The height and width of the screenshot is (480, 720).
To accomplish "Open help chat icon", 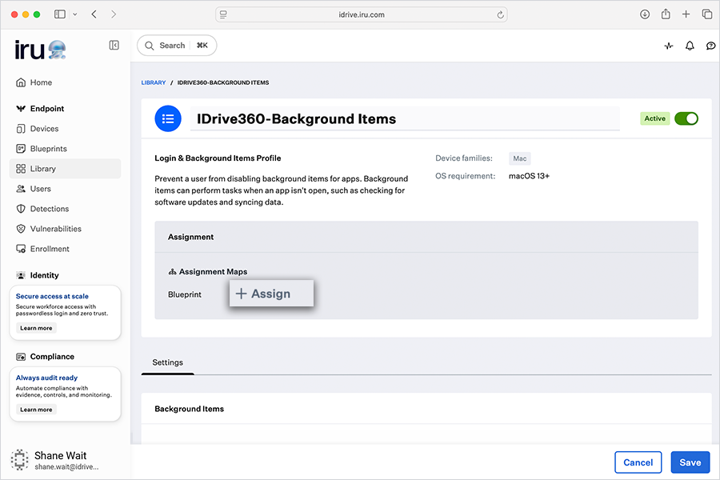I will pos(710,46).
